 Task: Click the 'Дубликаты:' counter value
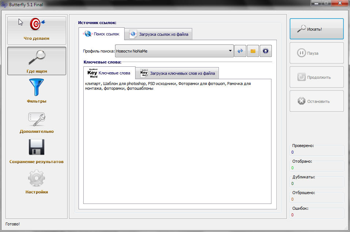coord(292,183)
